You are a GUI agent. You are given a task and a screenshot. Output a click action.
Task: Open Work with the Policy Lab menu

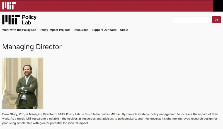(19, 30)
